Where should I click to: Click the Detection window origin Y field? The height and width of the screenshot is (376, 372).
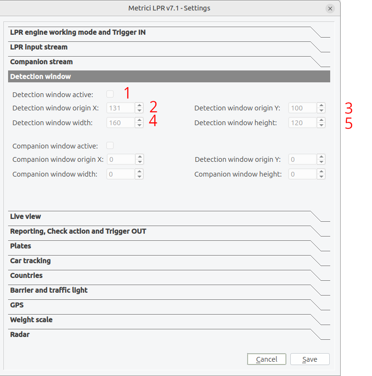click(x=303, y=108)
